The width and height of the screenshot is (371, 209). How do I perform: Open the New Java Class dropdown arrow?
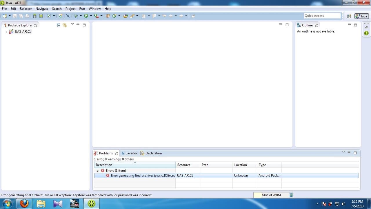tap(119, 16)
